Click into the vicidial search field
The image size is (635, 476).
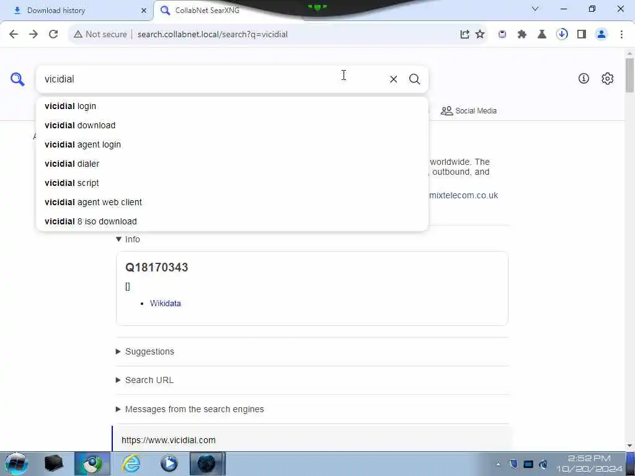211,79
